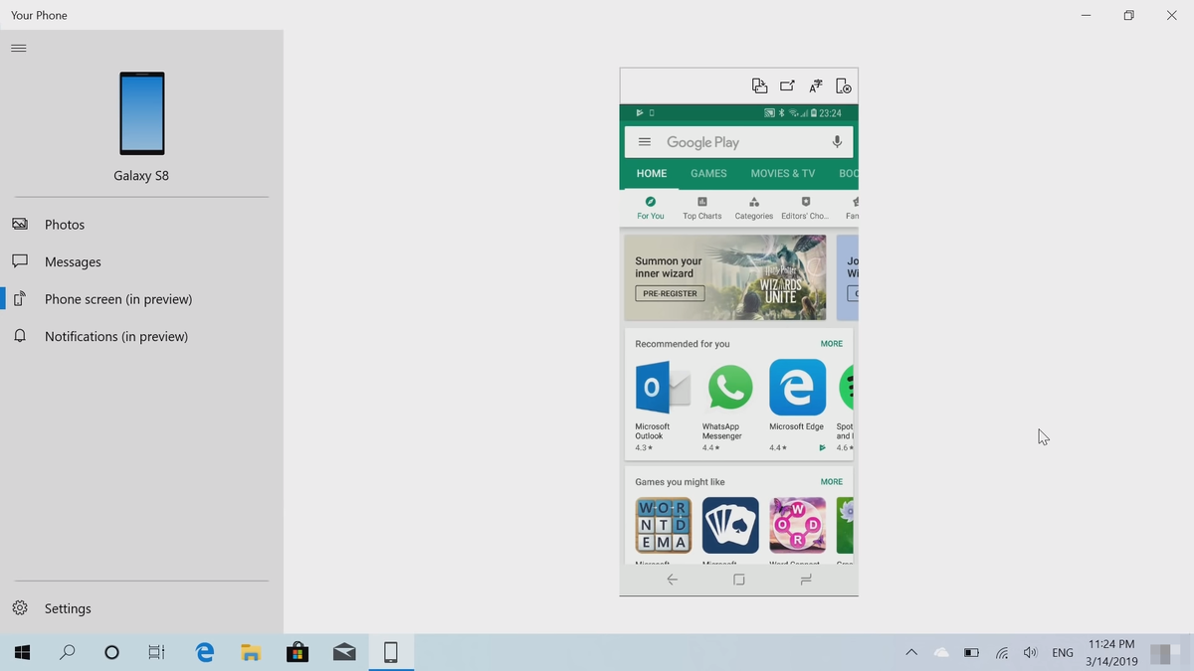Open Microsoft Store from the taskbar
This screenshot has height=671, width=1194.
coord(298,652)
